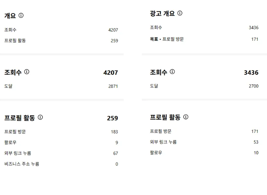Click info icon next to left 조회수 heading

click(27, 72)
